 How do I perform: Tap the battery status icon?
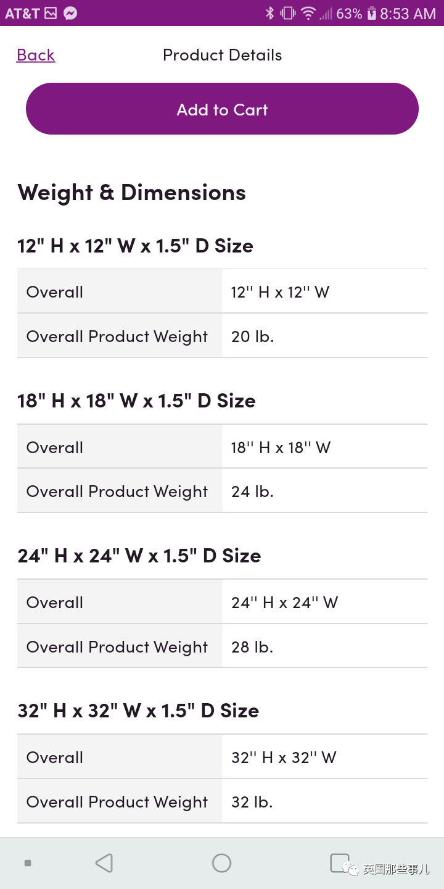click(x=371, y=13)
